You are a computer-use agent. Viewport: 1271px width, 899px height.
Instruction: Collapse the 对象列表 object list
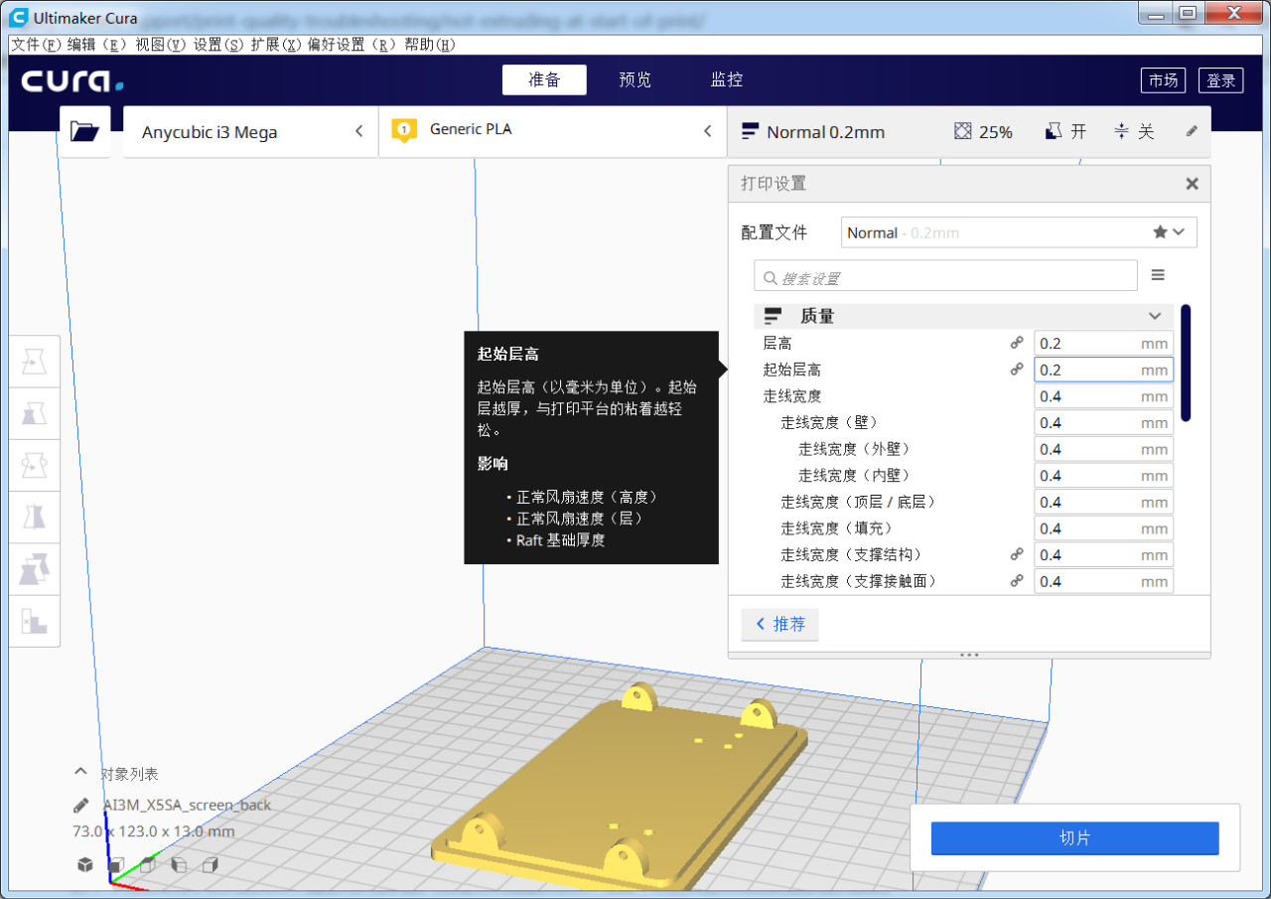pos(80,773)
